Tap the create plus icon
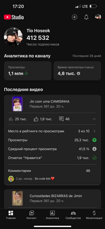Image resolution: width=105 pixels, height=229 pixels. (75, 17)
